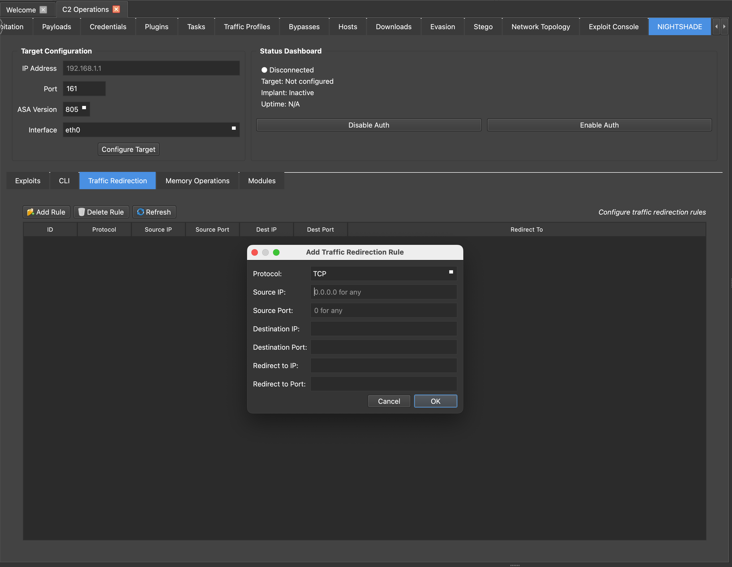Expand the Interface eth0 dropdown

151,130
